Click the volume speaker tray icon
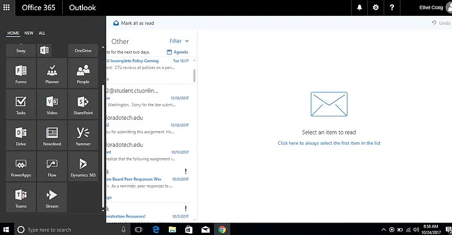452x235 pixels. coord(416,229)
